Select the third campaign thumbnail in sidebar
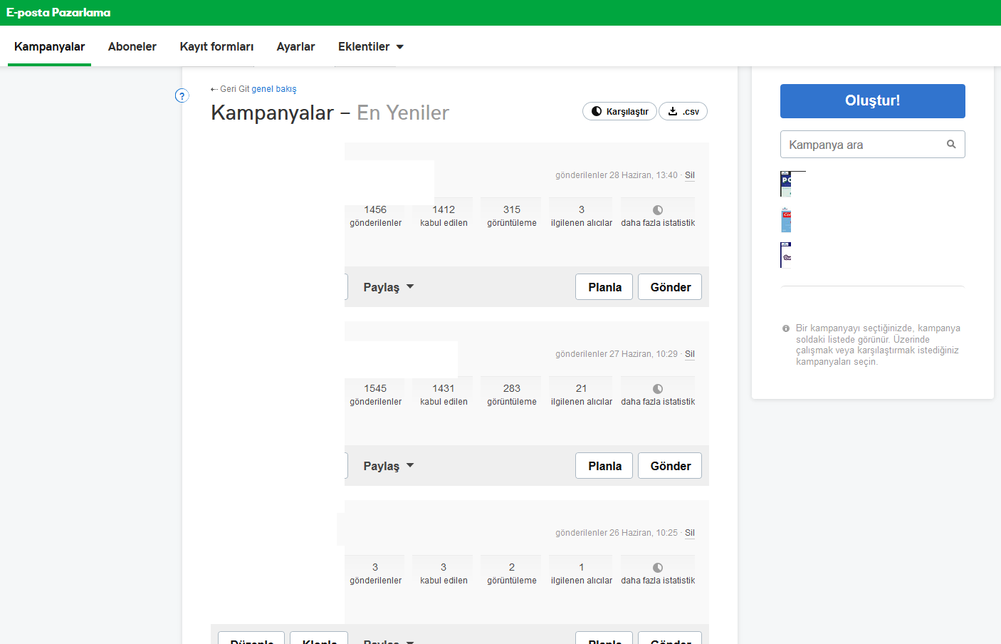 (x=786, y=255)
